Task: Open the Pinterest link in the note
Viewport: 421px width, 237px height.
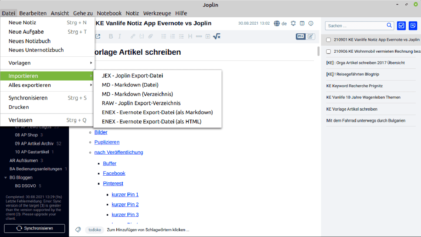Action: click(113, 184)
